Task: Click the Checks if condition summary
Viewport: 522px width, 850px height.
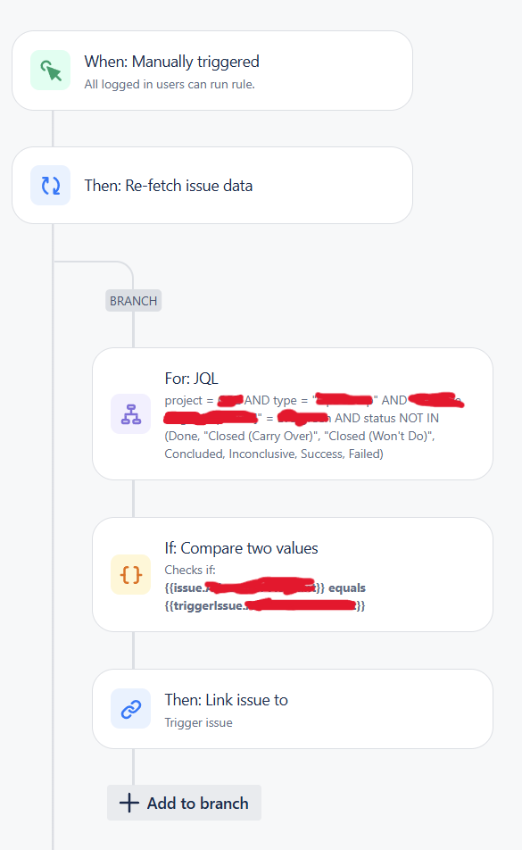Action: tap(191, 570)
